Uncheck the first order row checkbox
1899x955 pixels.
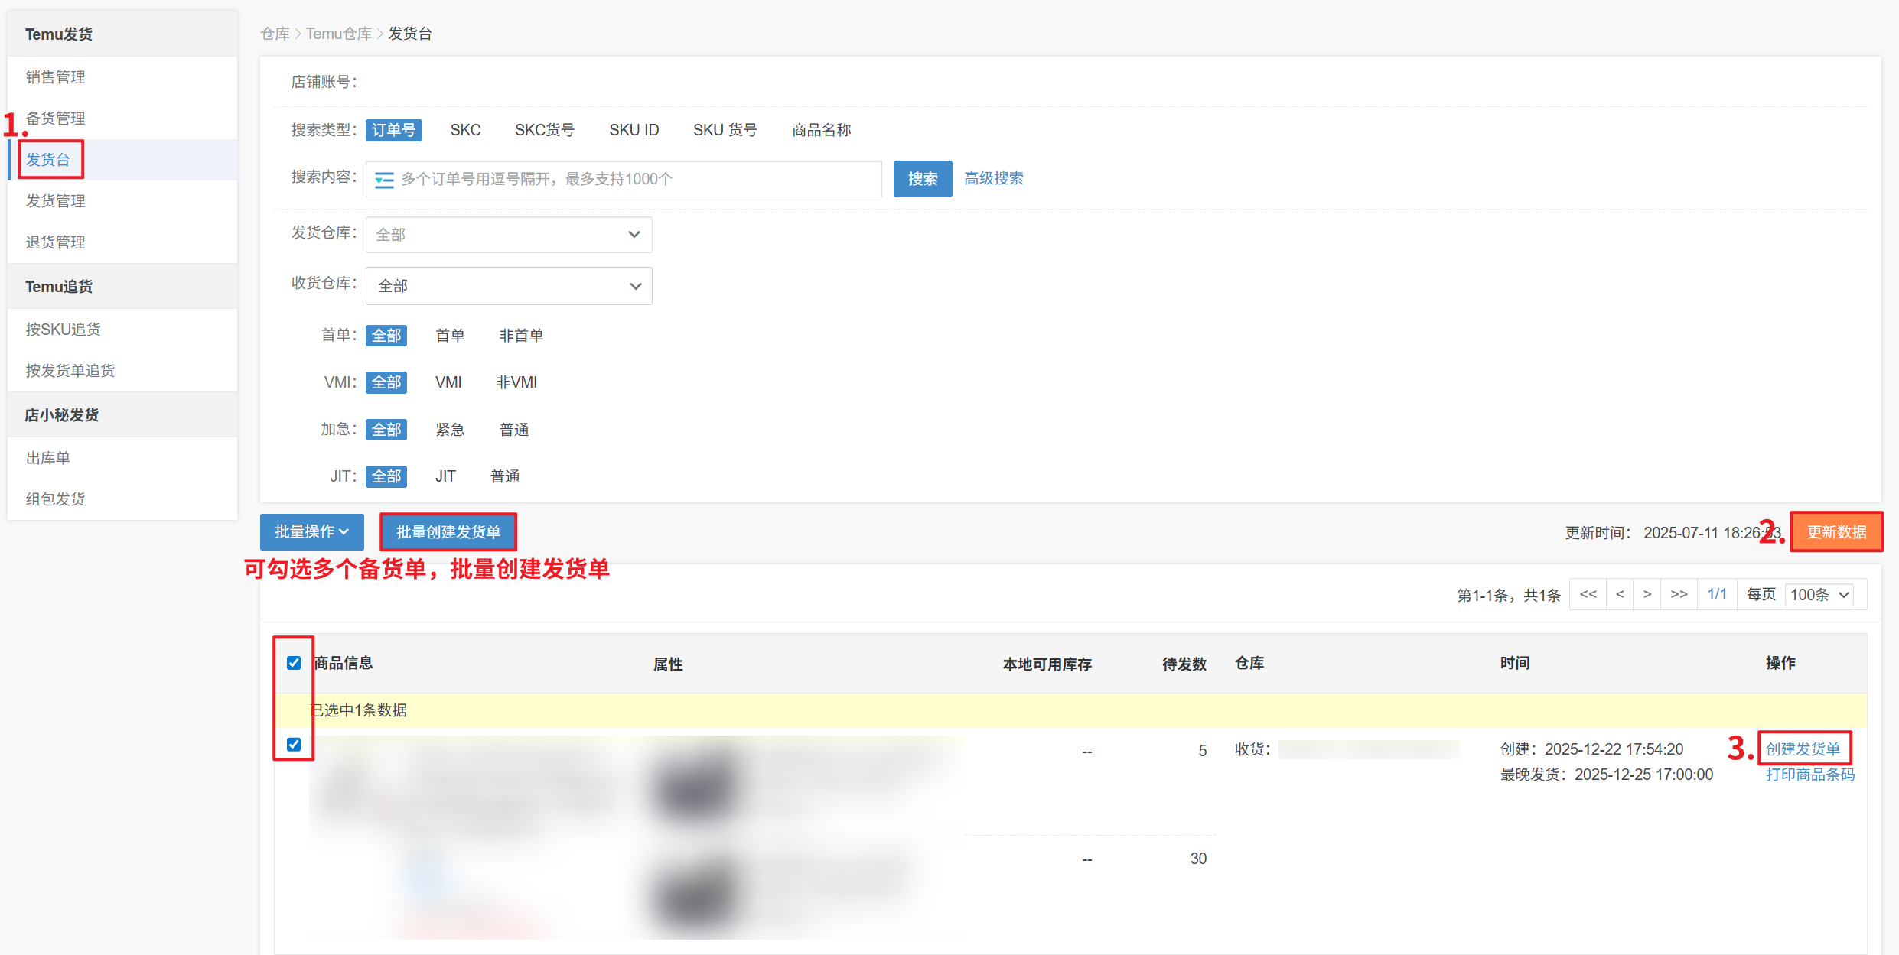coord(294,744)
